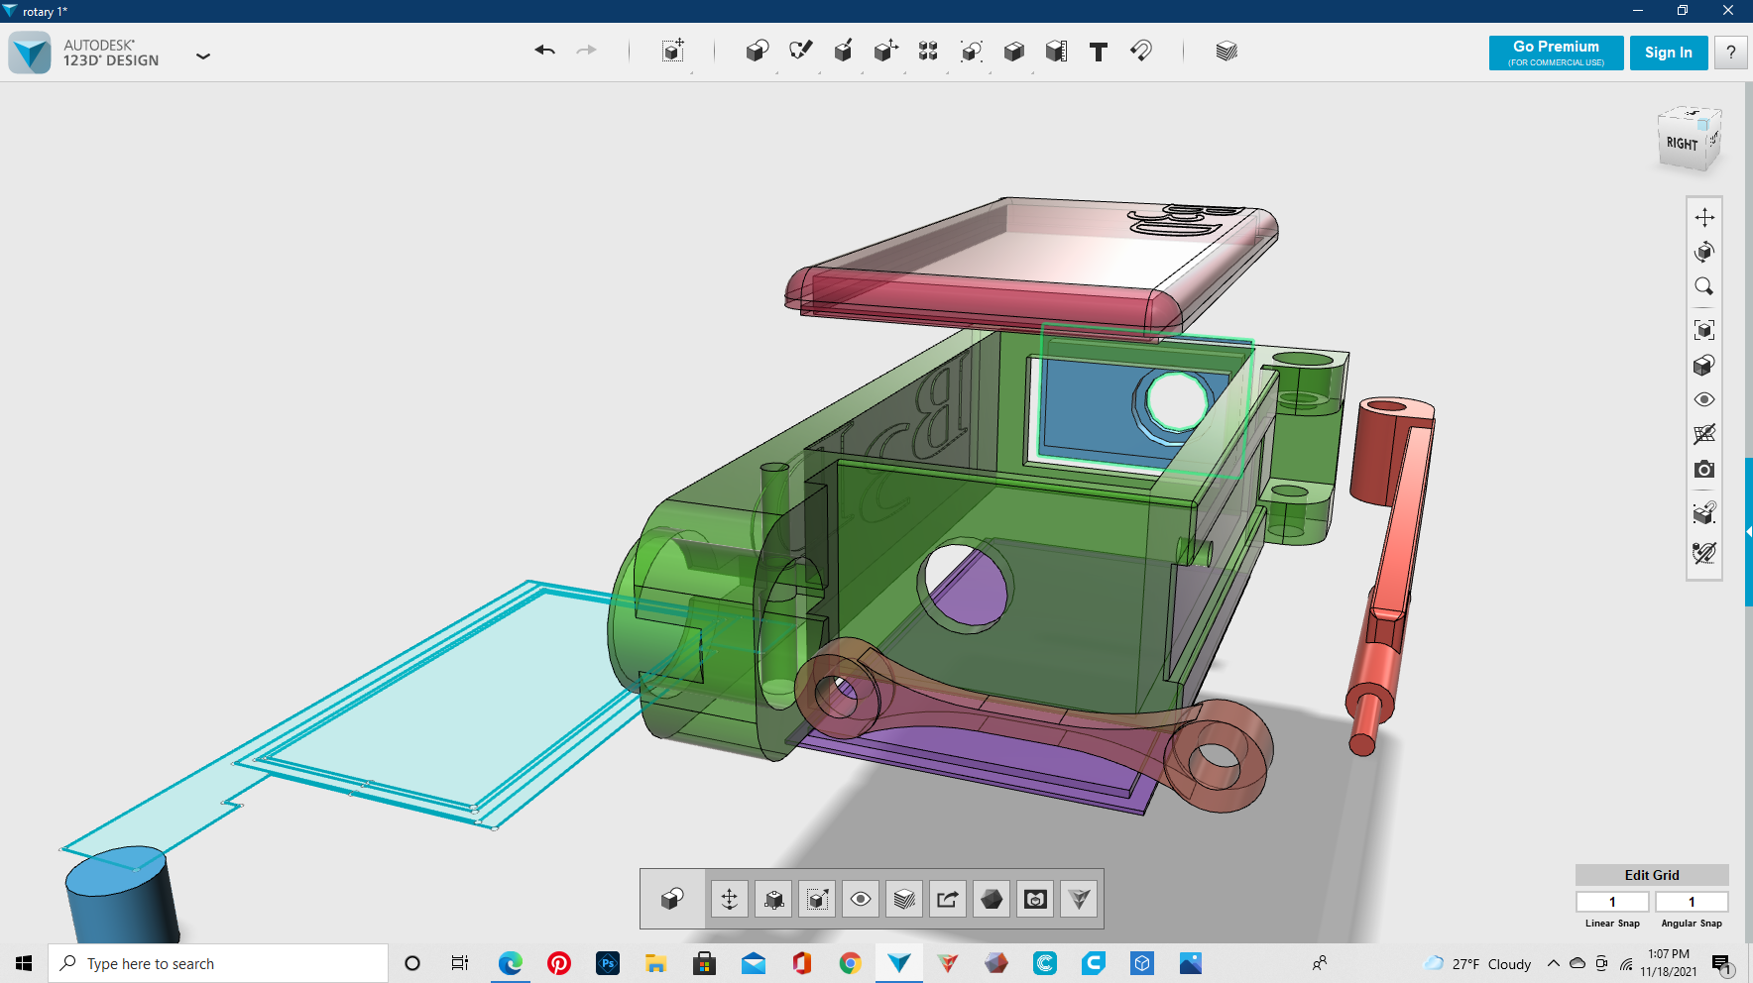Take a screenshot with the camera icon

[1704, 469]
